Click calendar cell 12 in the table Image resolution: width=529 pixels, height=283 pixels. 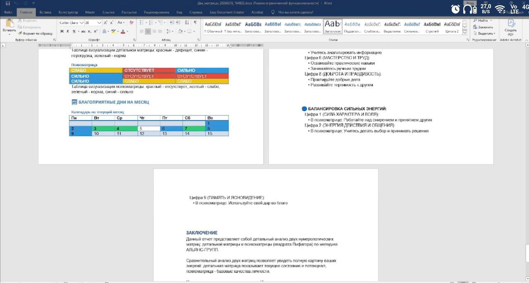click(149, 134)
